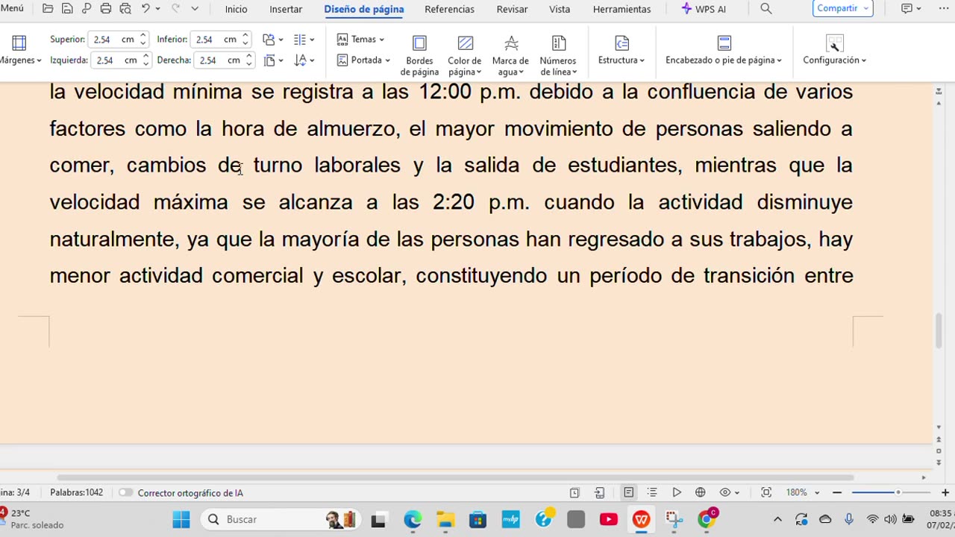Screen dimensions: 955x537
Task: Start the play view in status bar
Action: click(x=677, y=492)
